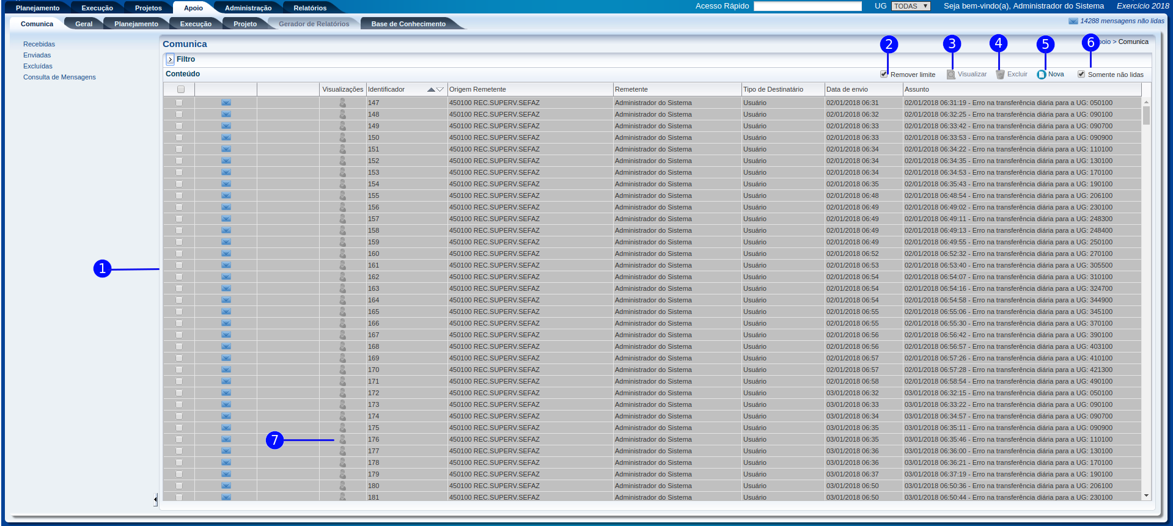Collapse the left sidebar with arrow handle
This screenshot has height=526, width=1173.
click(x=155, y=500)
